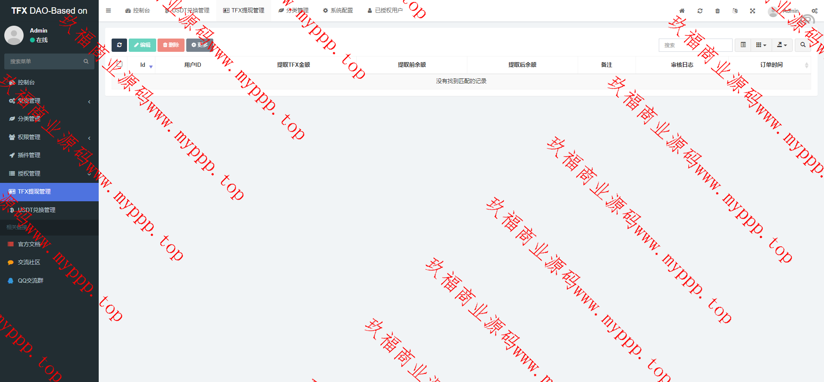Open the settings gears icon at top right
The height and width of the screenshot is (382, 824).
pyautogui.click(x=814, y=11)
